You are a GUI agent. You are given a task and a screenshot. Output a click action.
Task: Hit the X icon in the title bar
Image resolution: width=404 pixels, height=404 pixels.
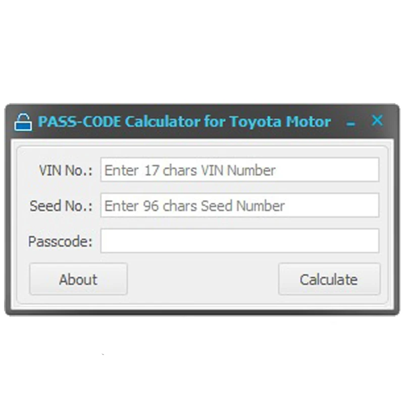click(377, 121)
